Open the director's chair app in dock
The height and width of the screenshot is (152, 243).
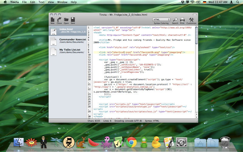[69, 142]
